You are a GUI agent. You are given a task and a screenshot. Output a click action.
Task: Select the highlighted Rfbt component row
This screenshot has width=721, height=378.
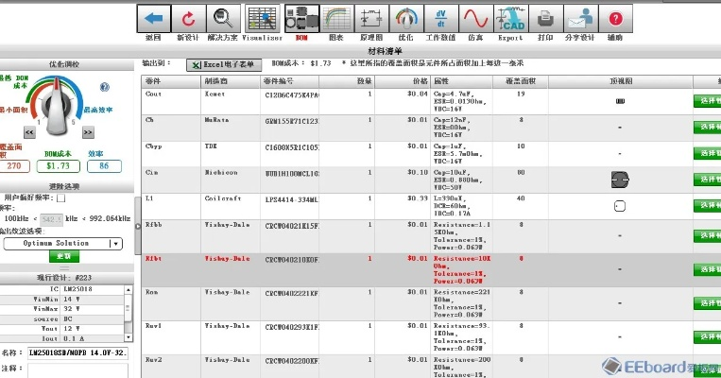point(431,270)
